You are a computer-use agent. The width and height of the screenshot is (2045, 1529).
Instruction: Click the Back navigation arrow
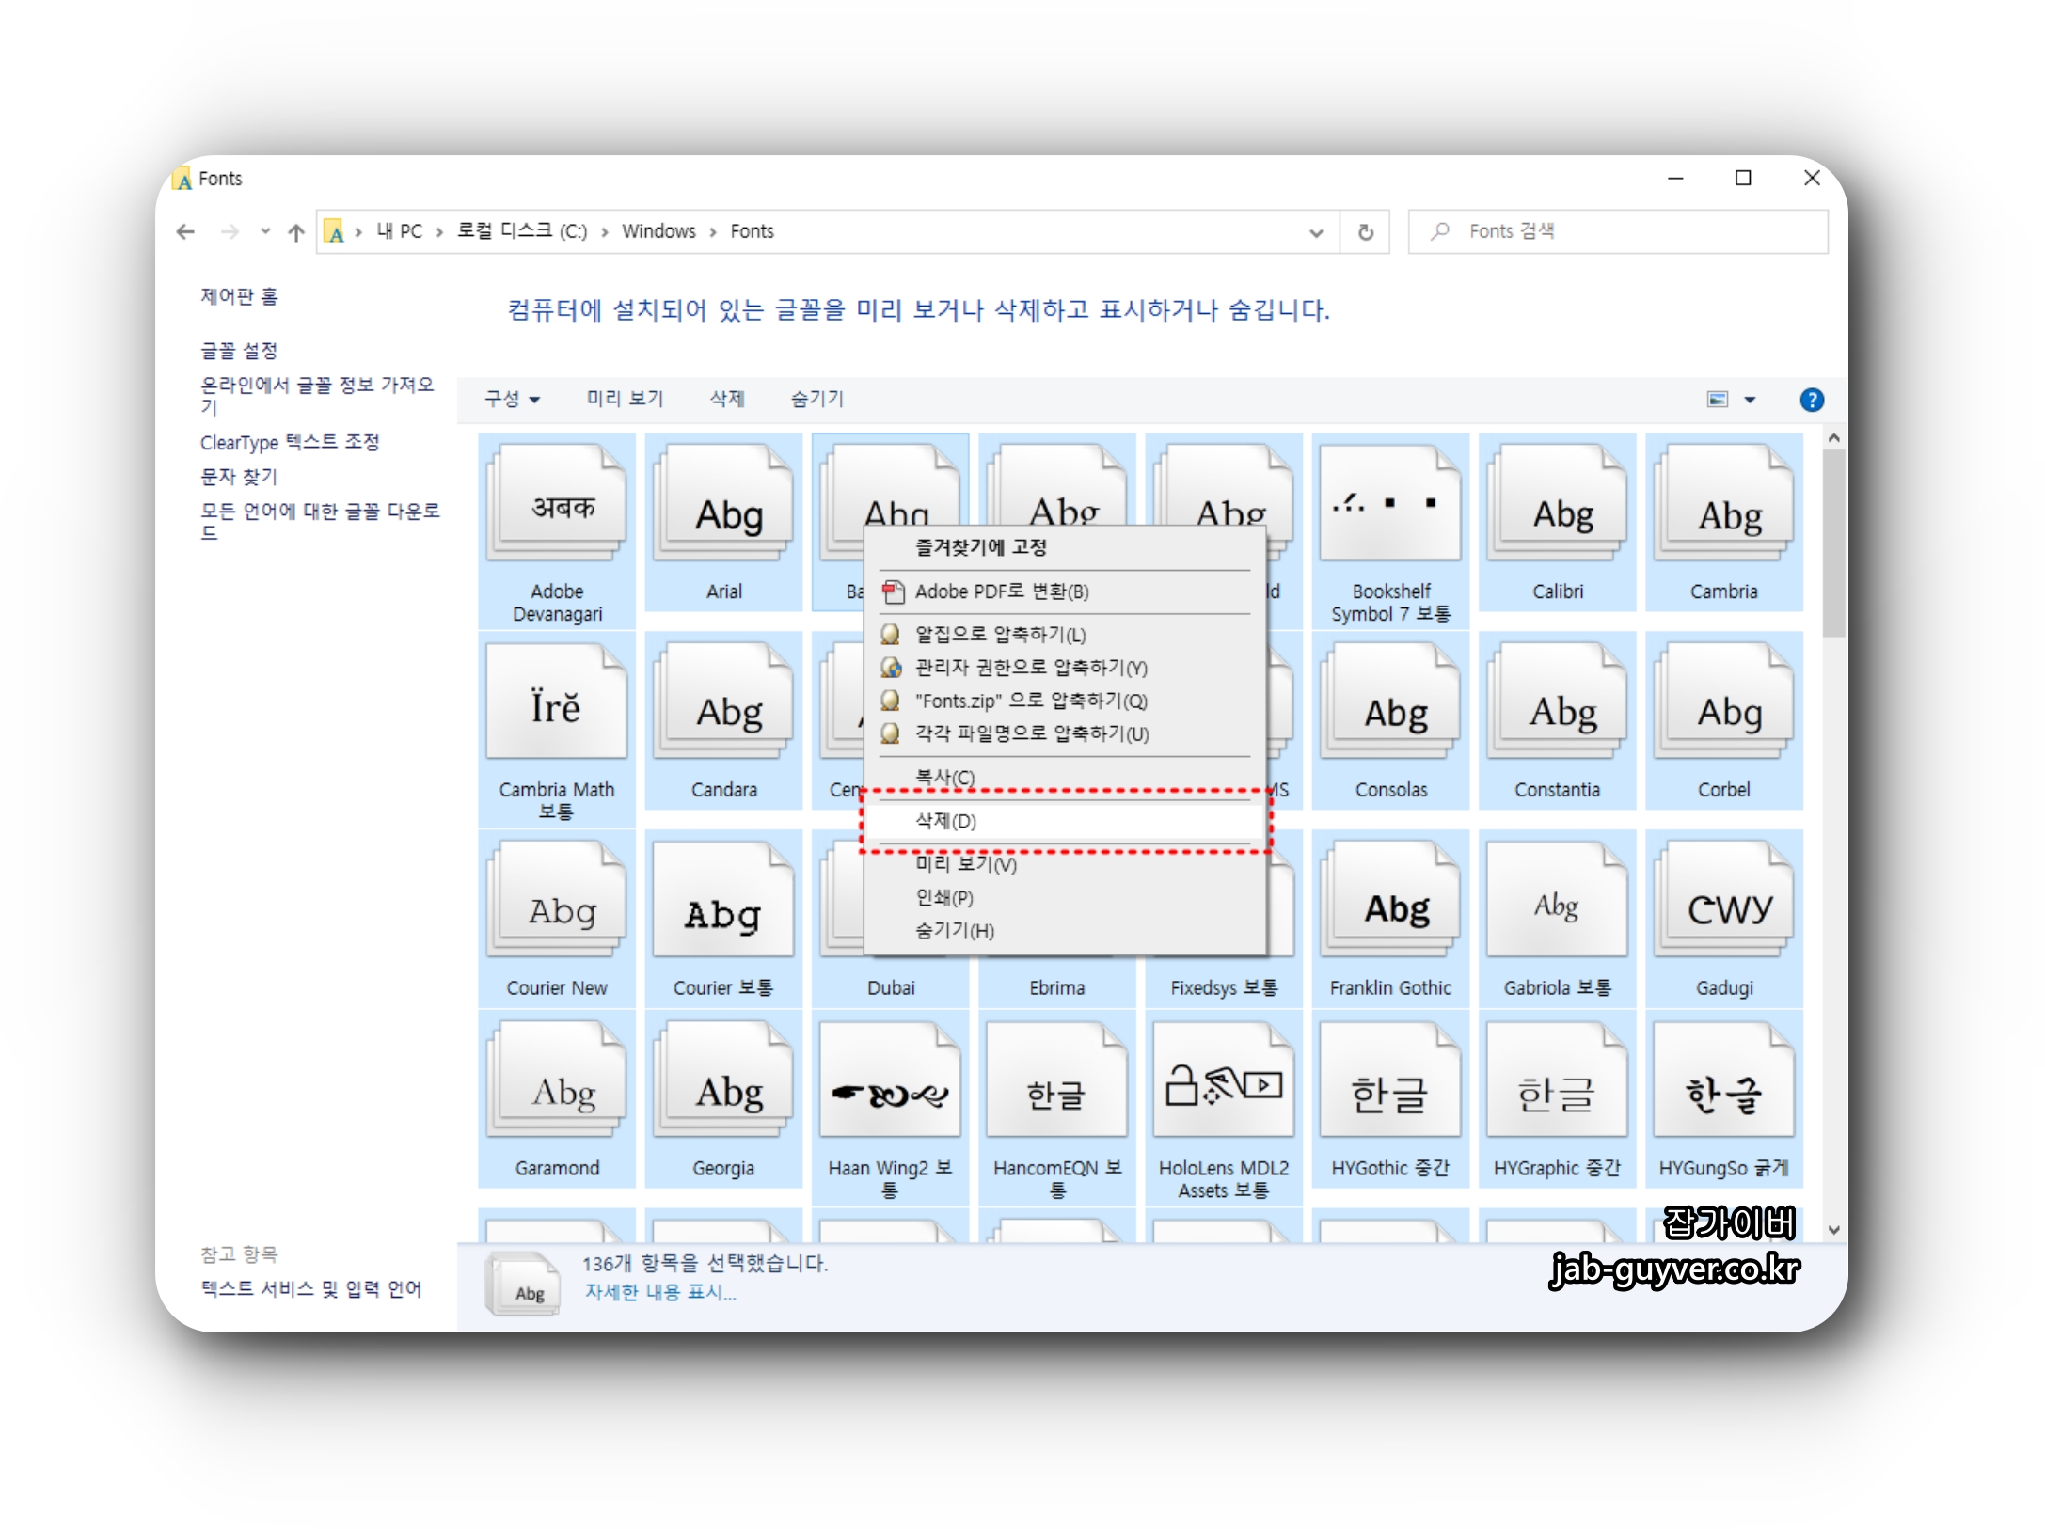coord(185,231)
